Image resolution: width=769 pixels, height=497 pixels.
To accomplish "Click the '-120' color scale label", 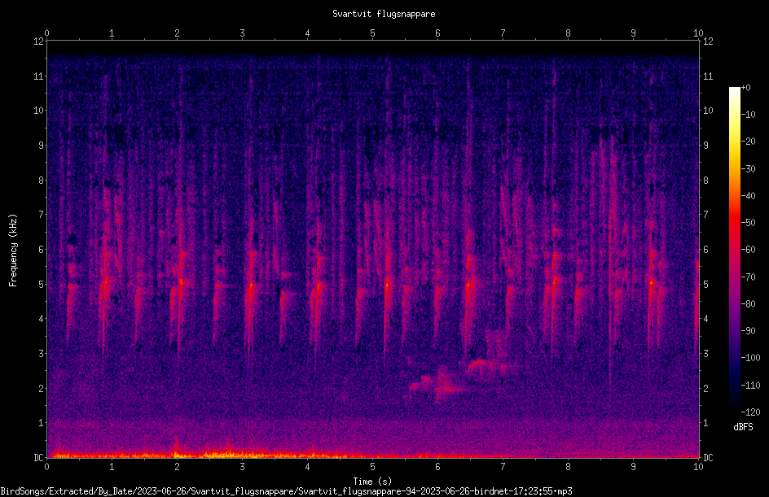I will click(x=751, y=412).
